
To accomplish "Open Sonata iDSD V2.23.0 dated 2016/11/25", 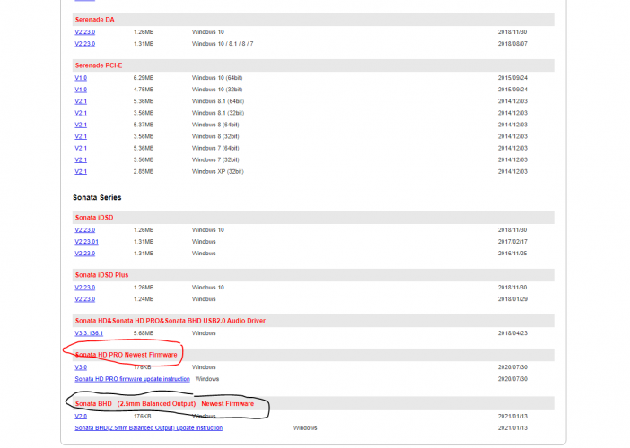I will (84, 253).
